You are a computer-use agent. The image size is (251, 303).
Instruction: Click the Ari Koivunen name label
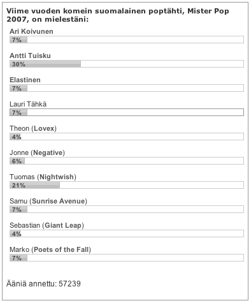tap(31, 31)
